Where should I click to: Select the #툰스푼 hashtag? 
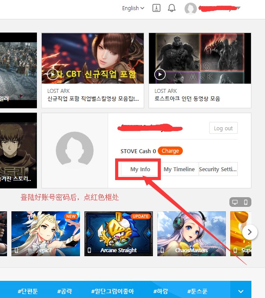pos(197,291)
